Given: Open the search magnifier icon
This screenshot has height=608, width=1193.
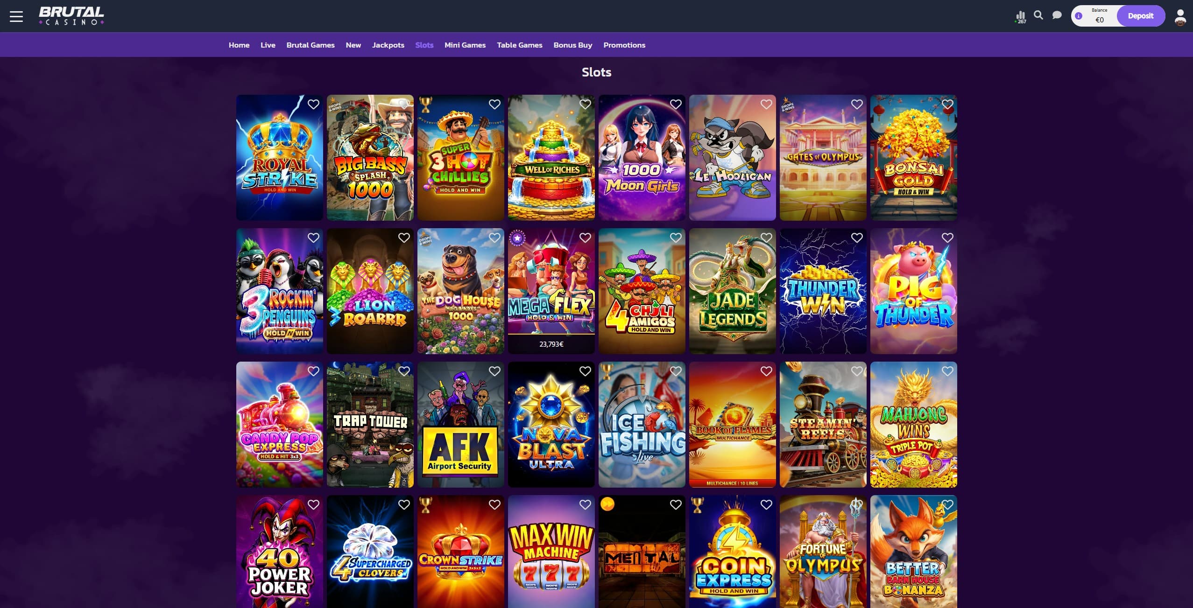Looking at the screenshot, I should (x=1038, y=15).
